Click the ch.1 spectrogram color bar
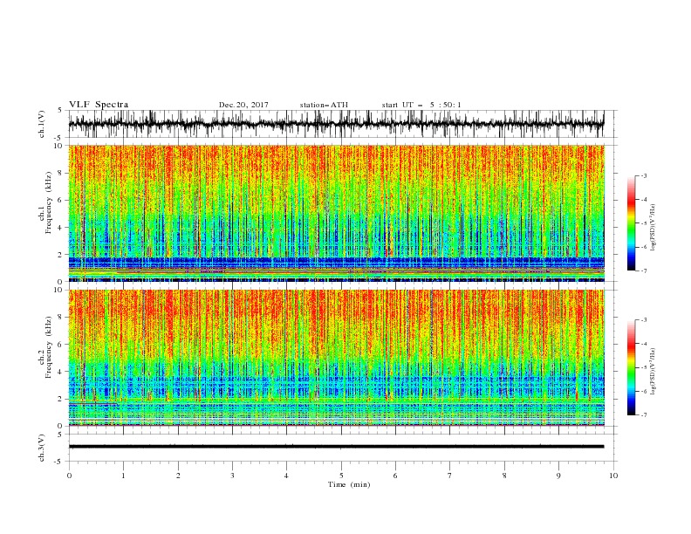691x534 pixels. [x=631, y=222]
